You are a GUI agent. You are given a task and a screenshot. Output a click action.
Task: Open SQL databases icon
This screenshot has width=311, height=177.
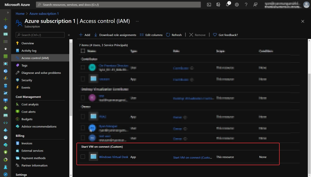pyautogui.click(x=5, y=86)
